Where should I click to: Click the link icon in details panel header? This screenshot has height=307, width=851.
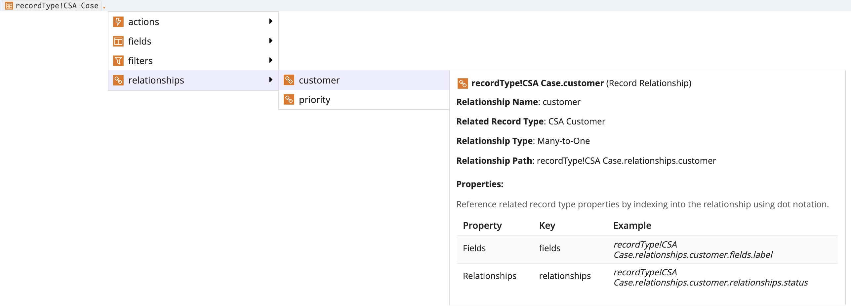pyautogui.click(x=463, y=84)
